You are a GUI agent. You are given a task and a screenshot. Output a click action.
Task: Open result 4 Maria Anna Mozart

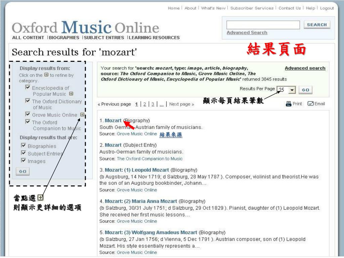tap(141, 201)
